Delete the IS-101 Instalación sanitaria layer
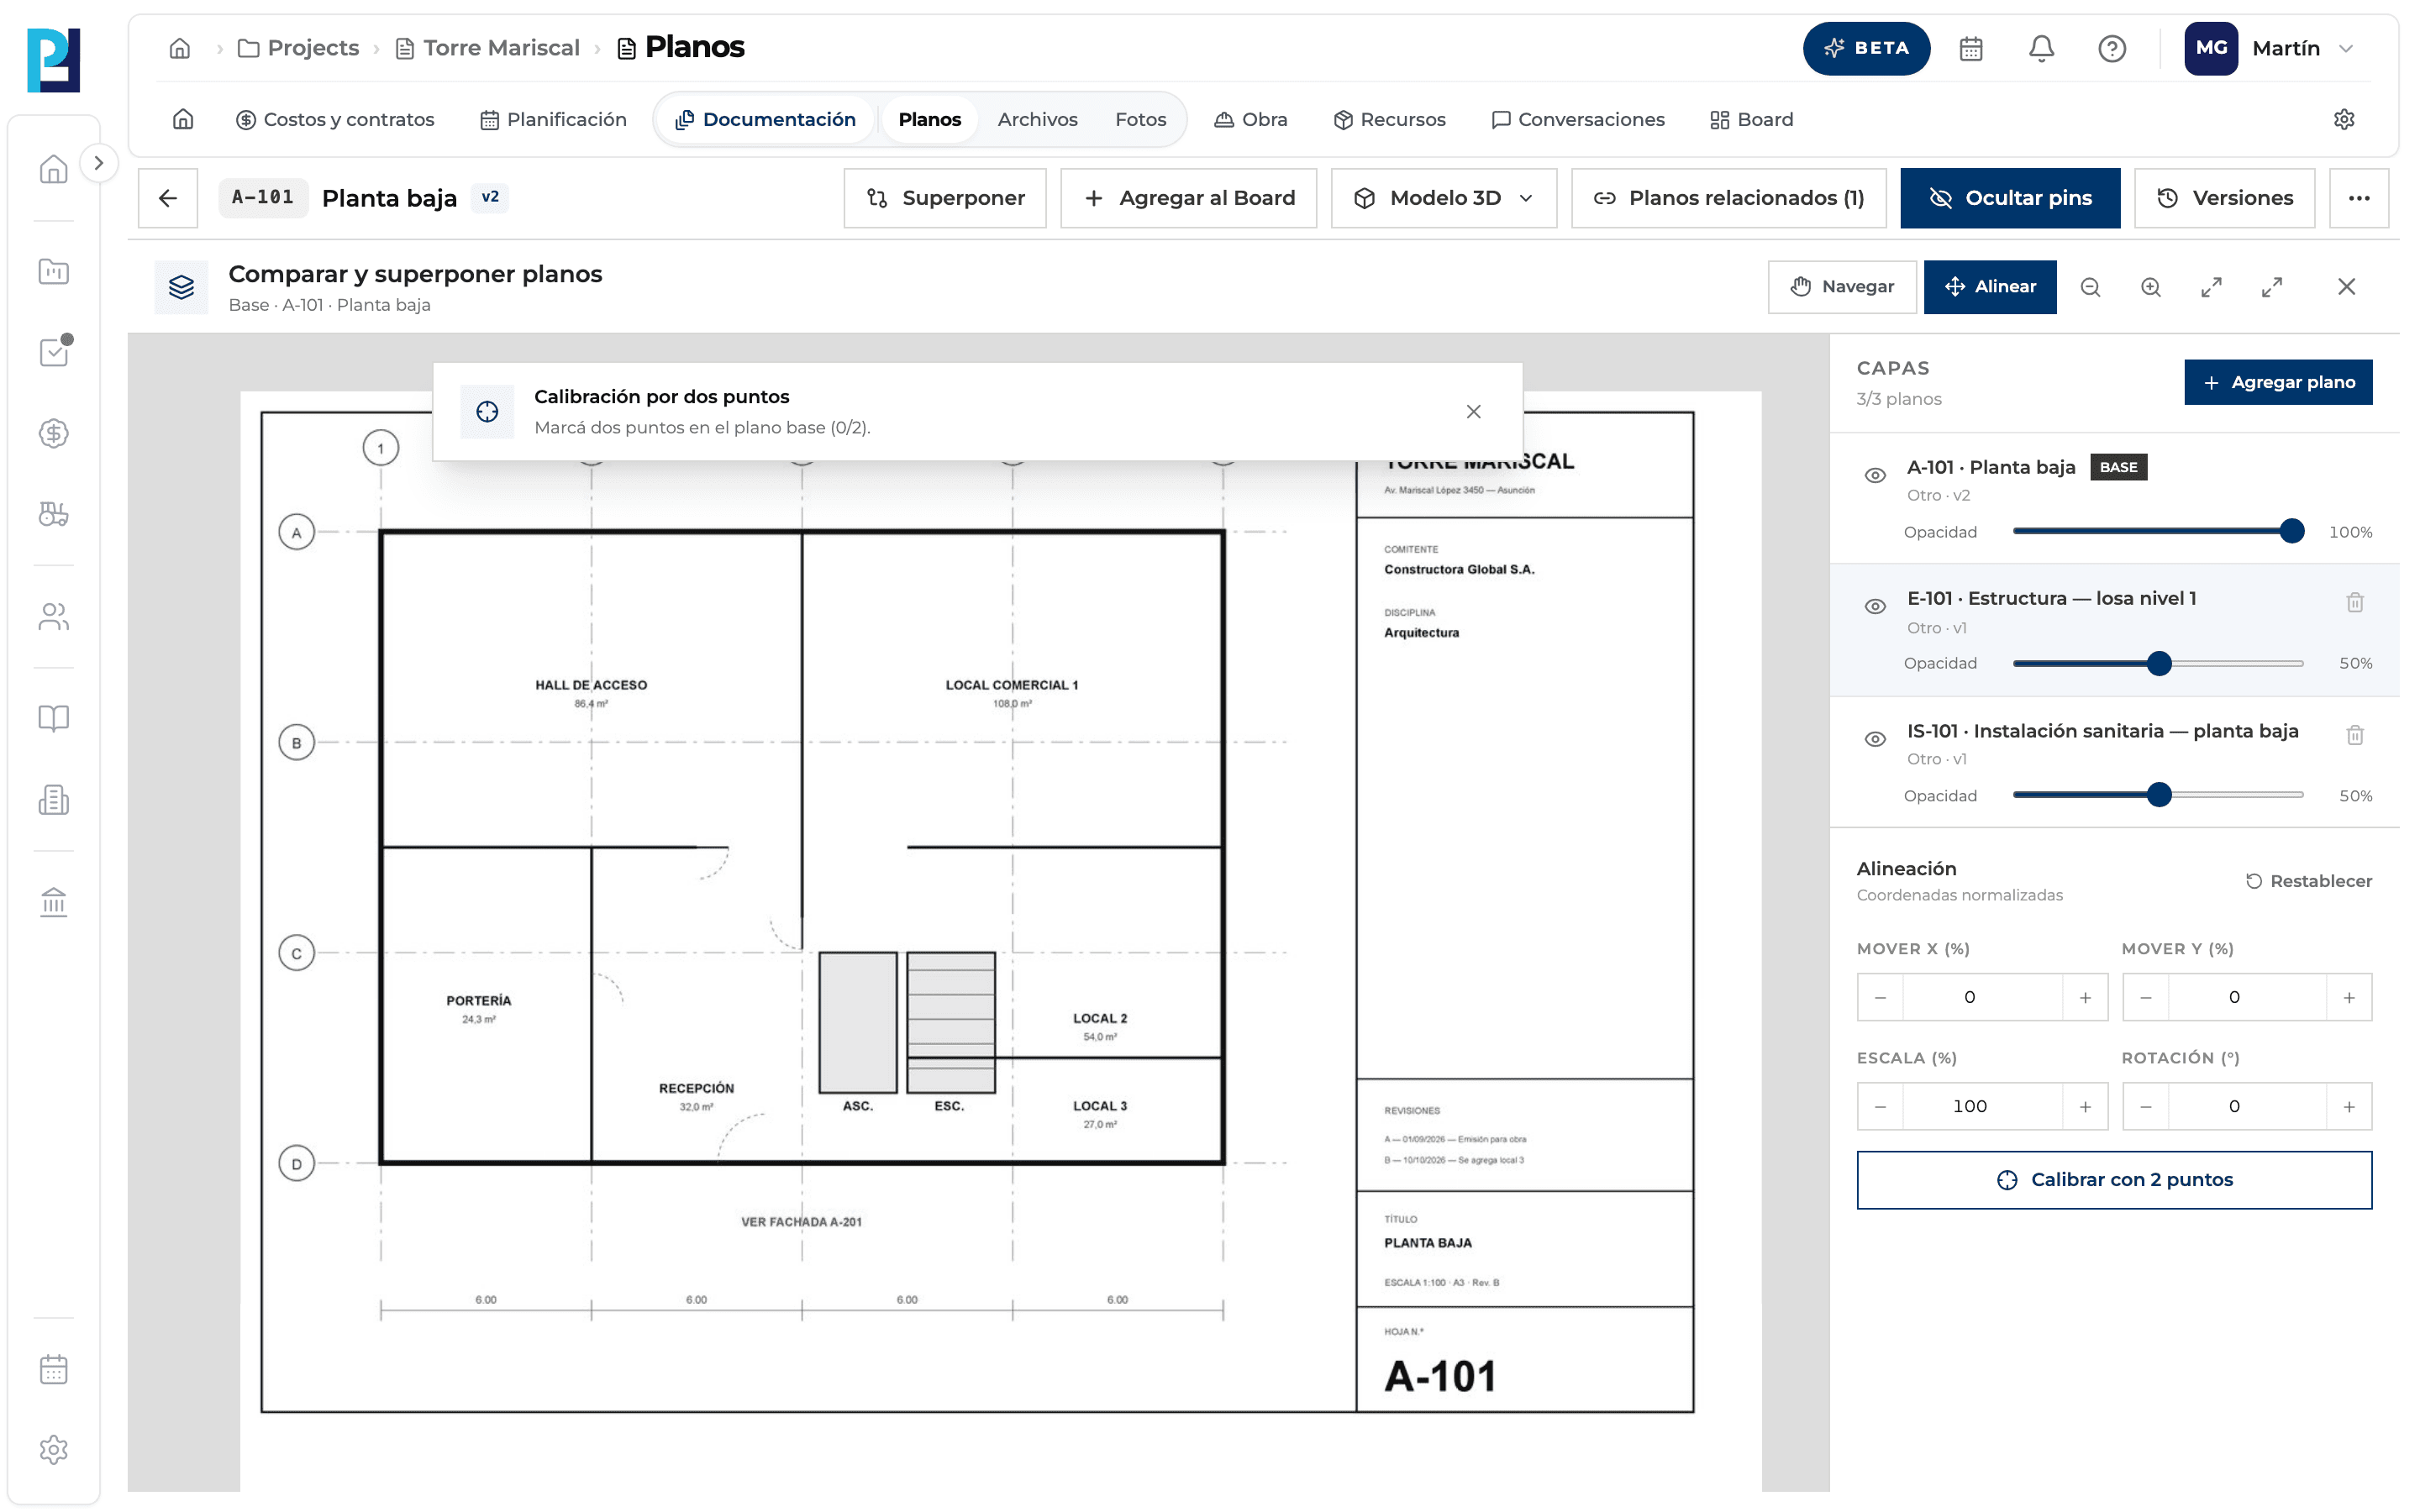This screenshot has height=1512, width=2420. pyautogui.click(x=2354, y=735)
